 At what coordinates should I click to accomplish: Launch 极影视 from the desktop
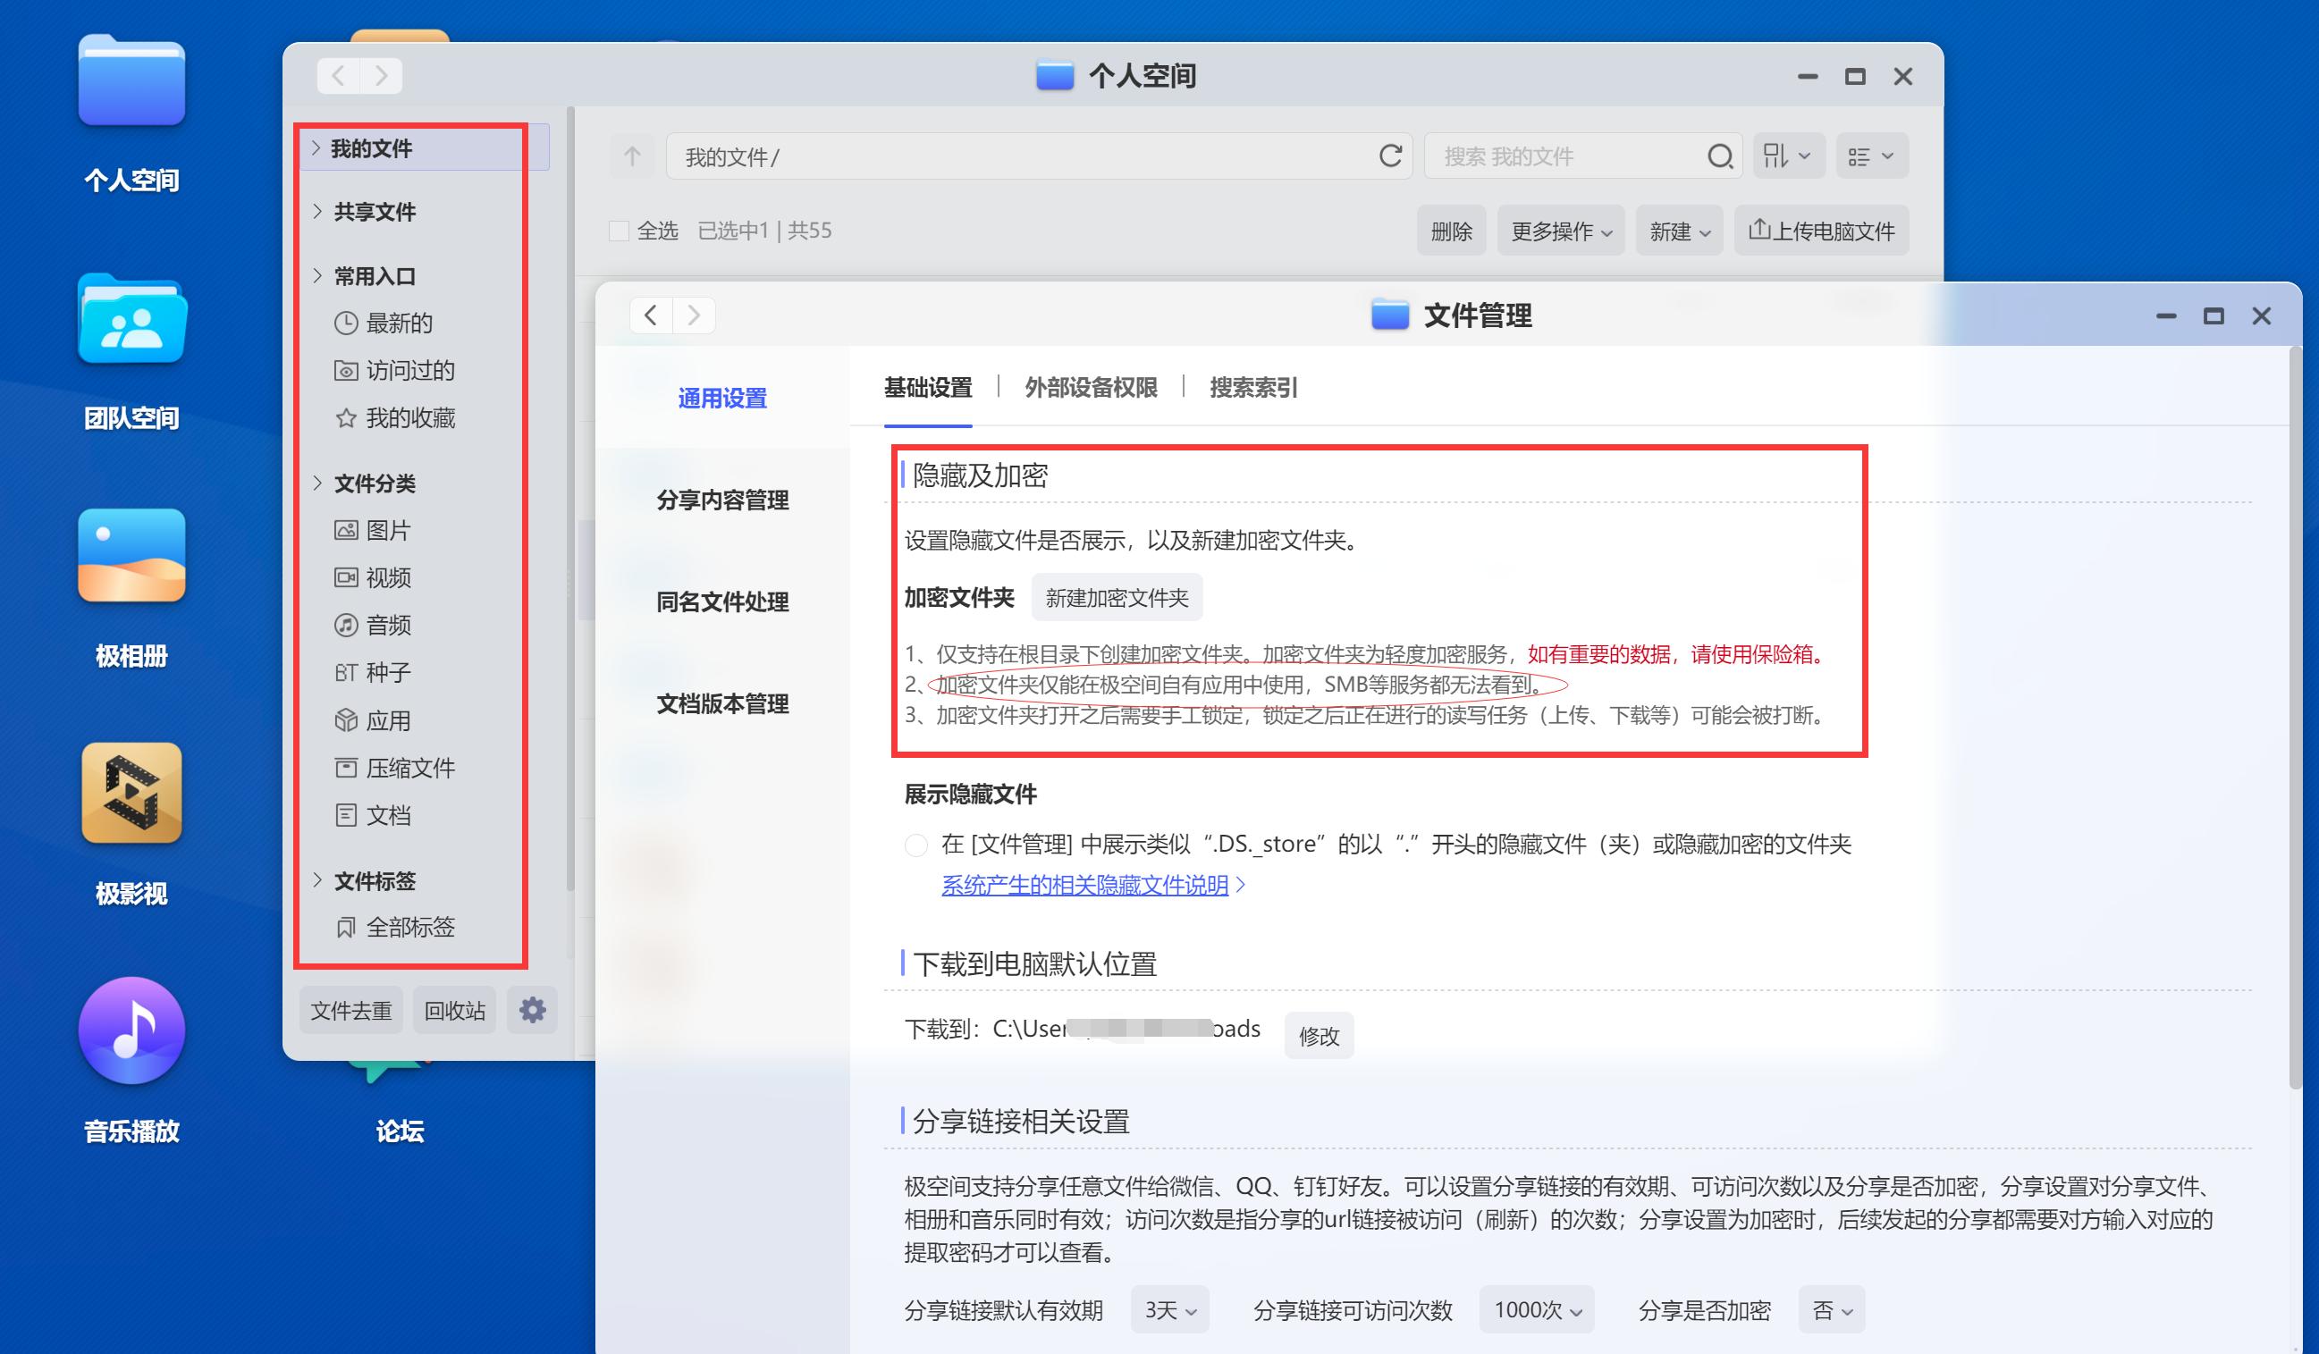[130, 793]
